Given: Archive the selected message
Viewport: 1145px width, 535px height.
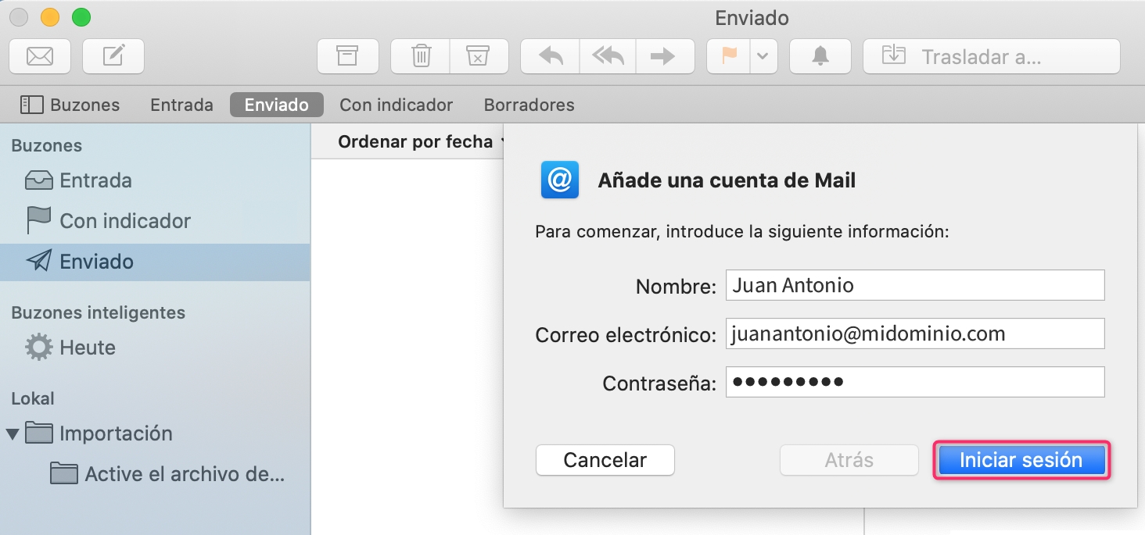Looking at the screenshot, I should pos(347,56).
